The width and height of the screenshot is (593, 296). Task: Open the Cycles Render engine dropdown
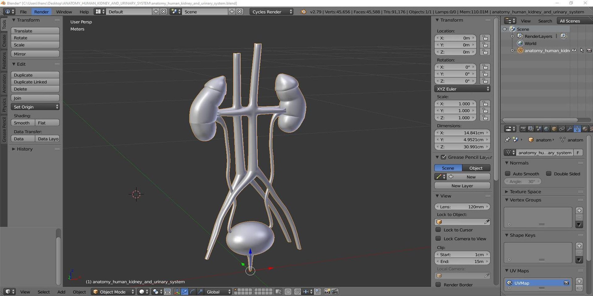click(271, 12)
